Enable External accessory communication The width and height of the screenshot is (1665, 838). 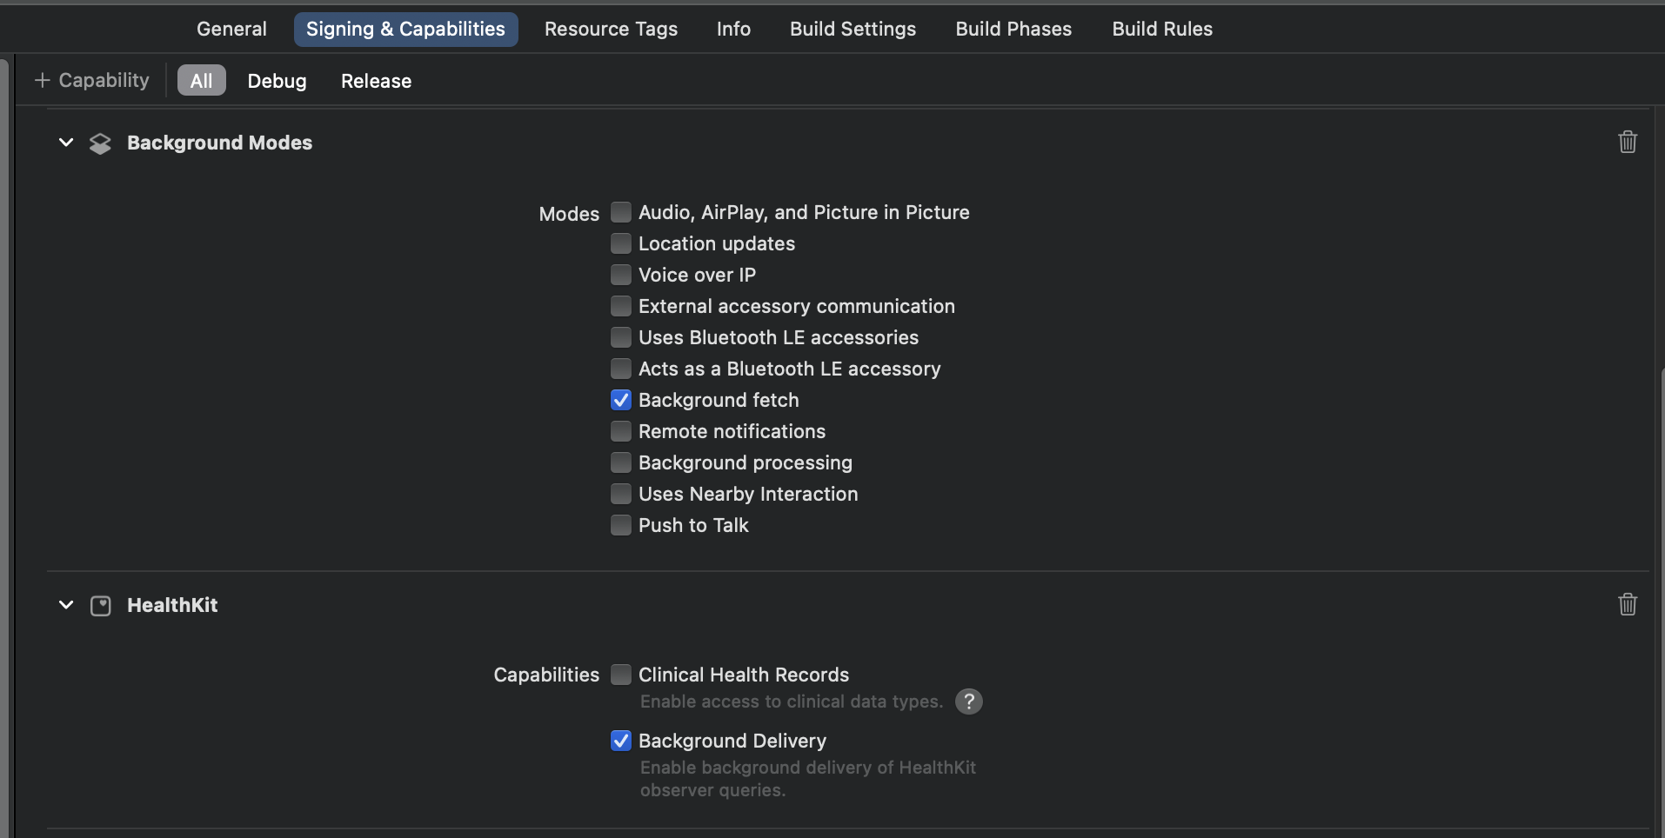coord(620,306)
